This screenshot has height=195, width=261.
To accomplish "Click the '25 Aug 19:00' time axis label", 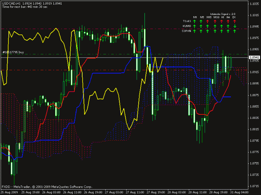I will point(30,193).
